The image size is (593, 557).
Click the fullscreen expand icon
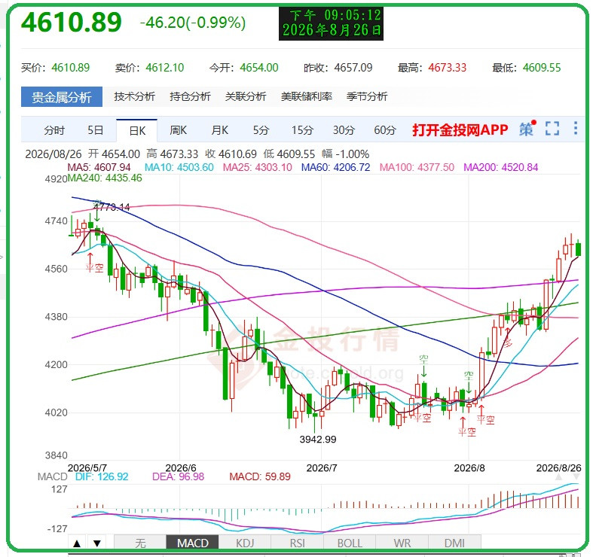[x=552, y=129]
